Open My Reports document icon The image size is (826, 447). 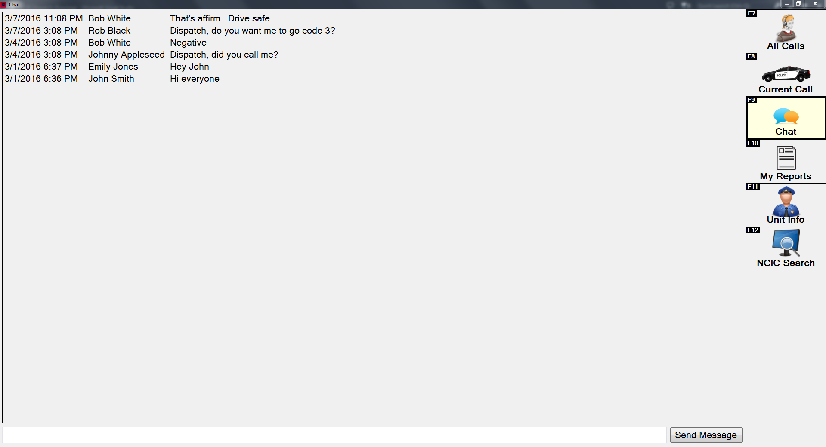pos(786,158)
